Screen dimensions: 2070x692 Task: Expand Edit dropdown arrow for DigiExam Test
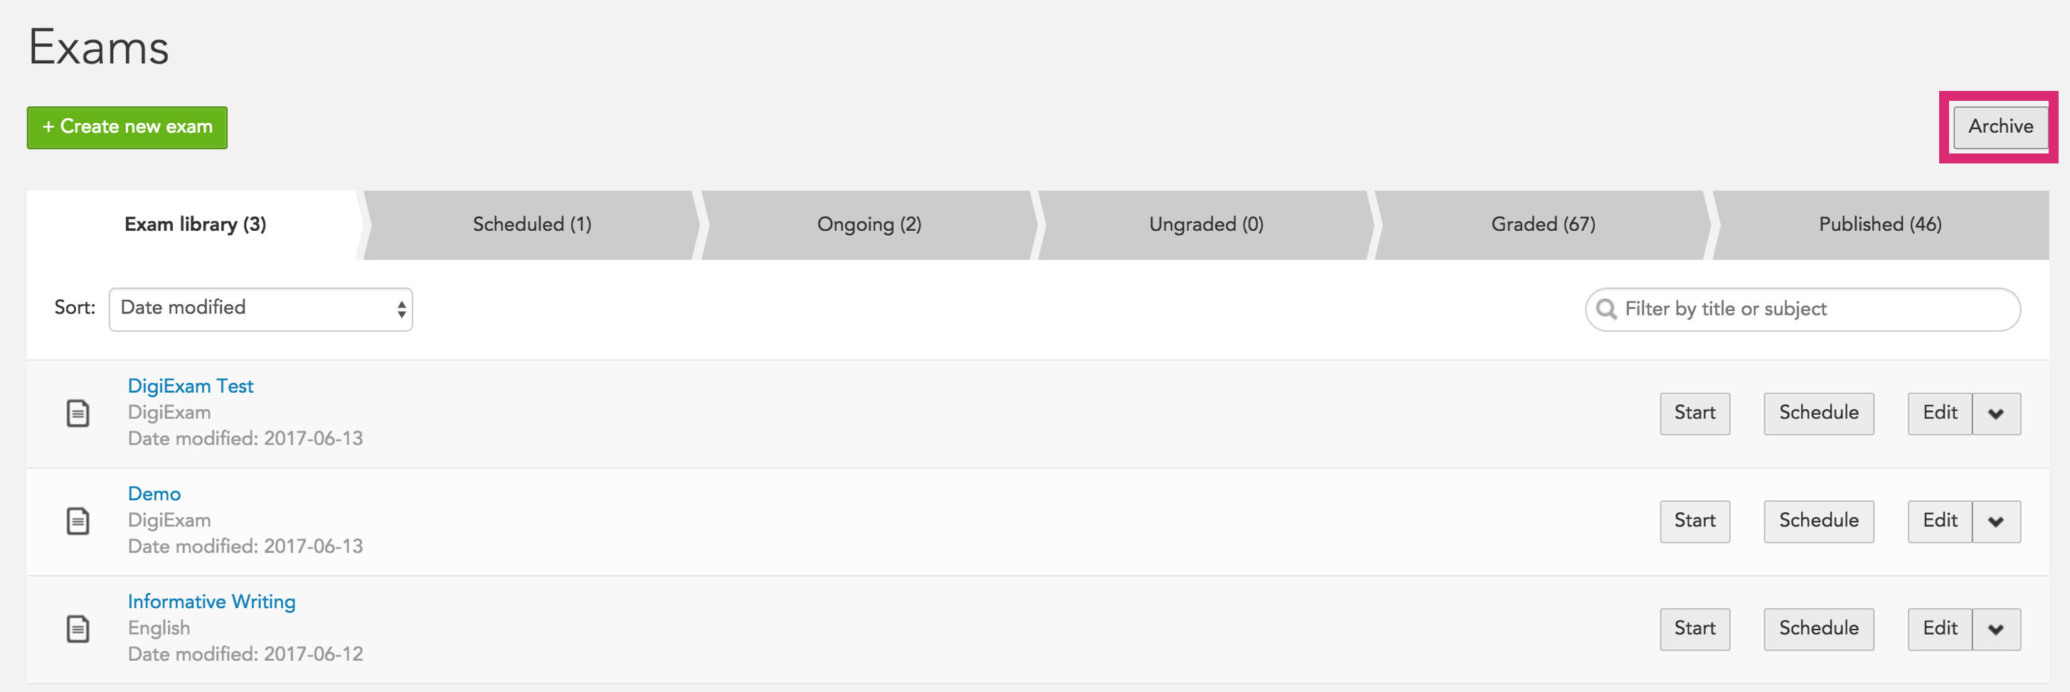pyautogui.click(x=1996, y=413)
